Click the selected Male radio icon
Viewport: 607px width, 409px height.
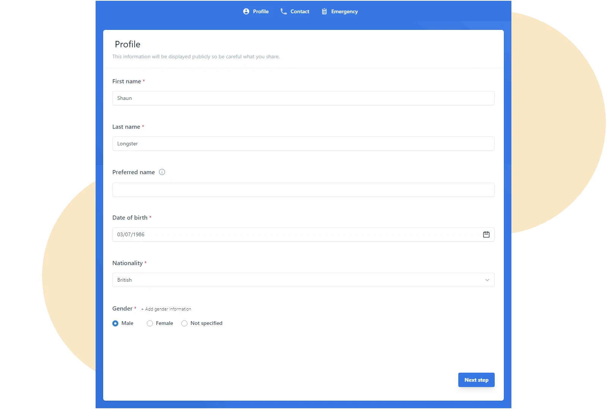pyautogui.click(x=115, y=323)
